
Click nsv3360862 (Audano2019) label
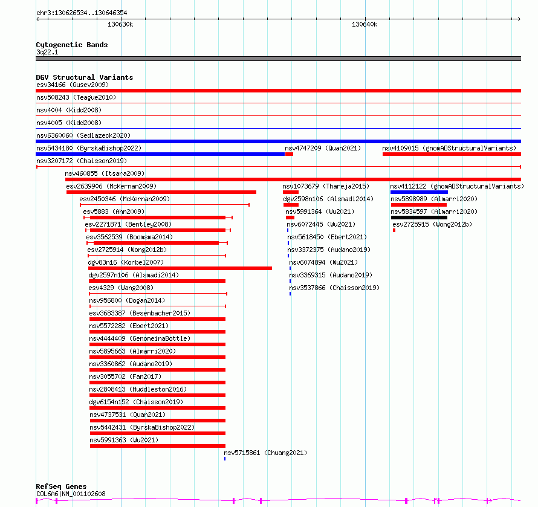(x=131, y=364)
